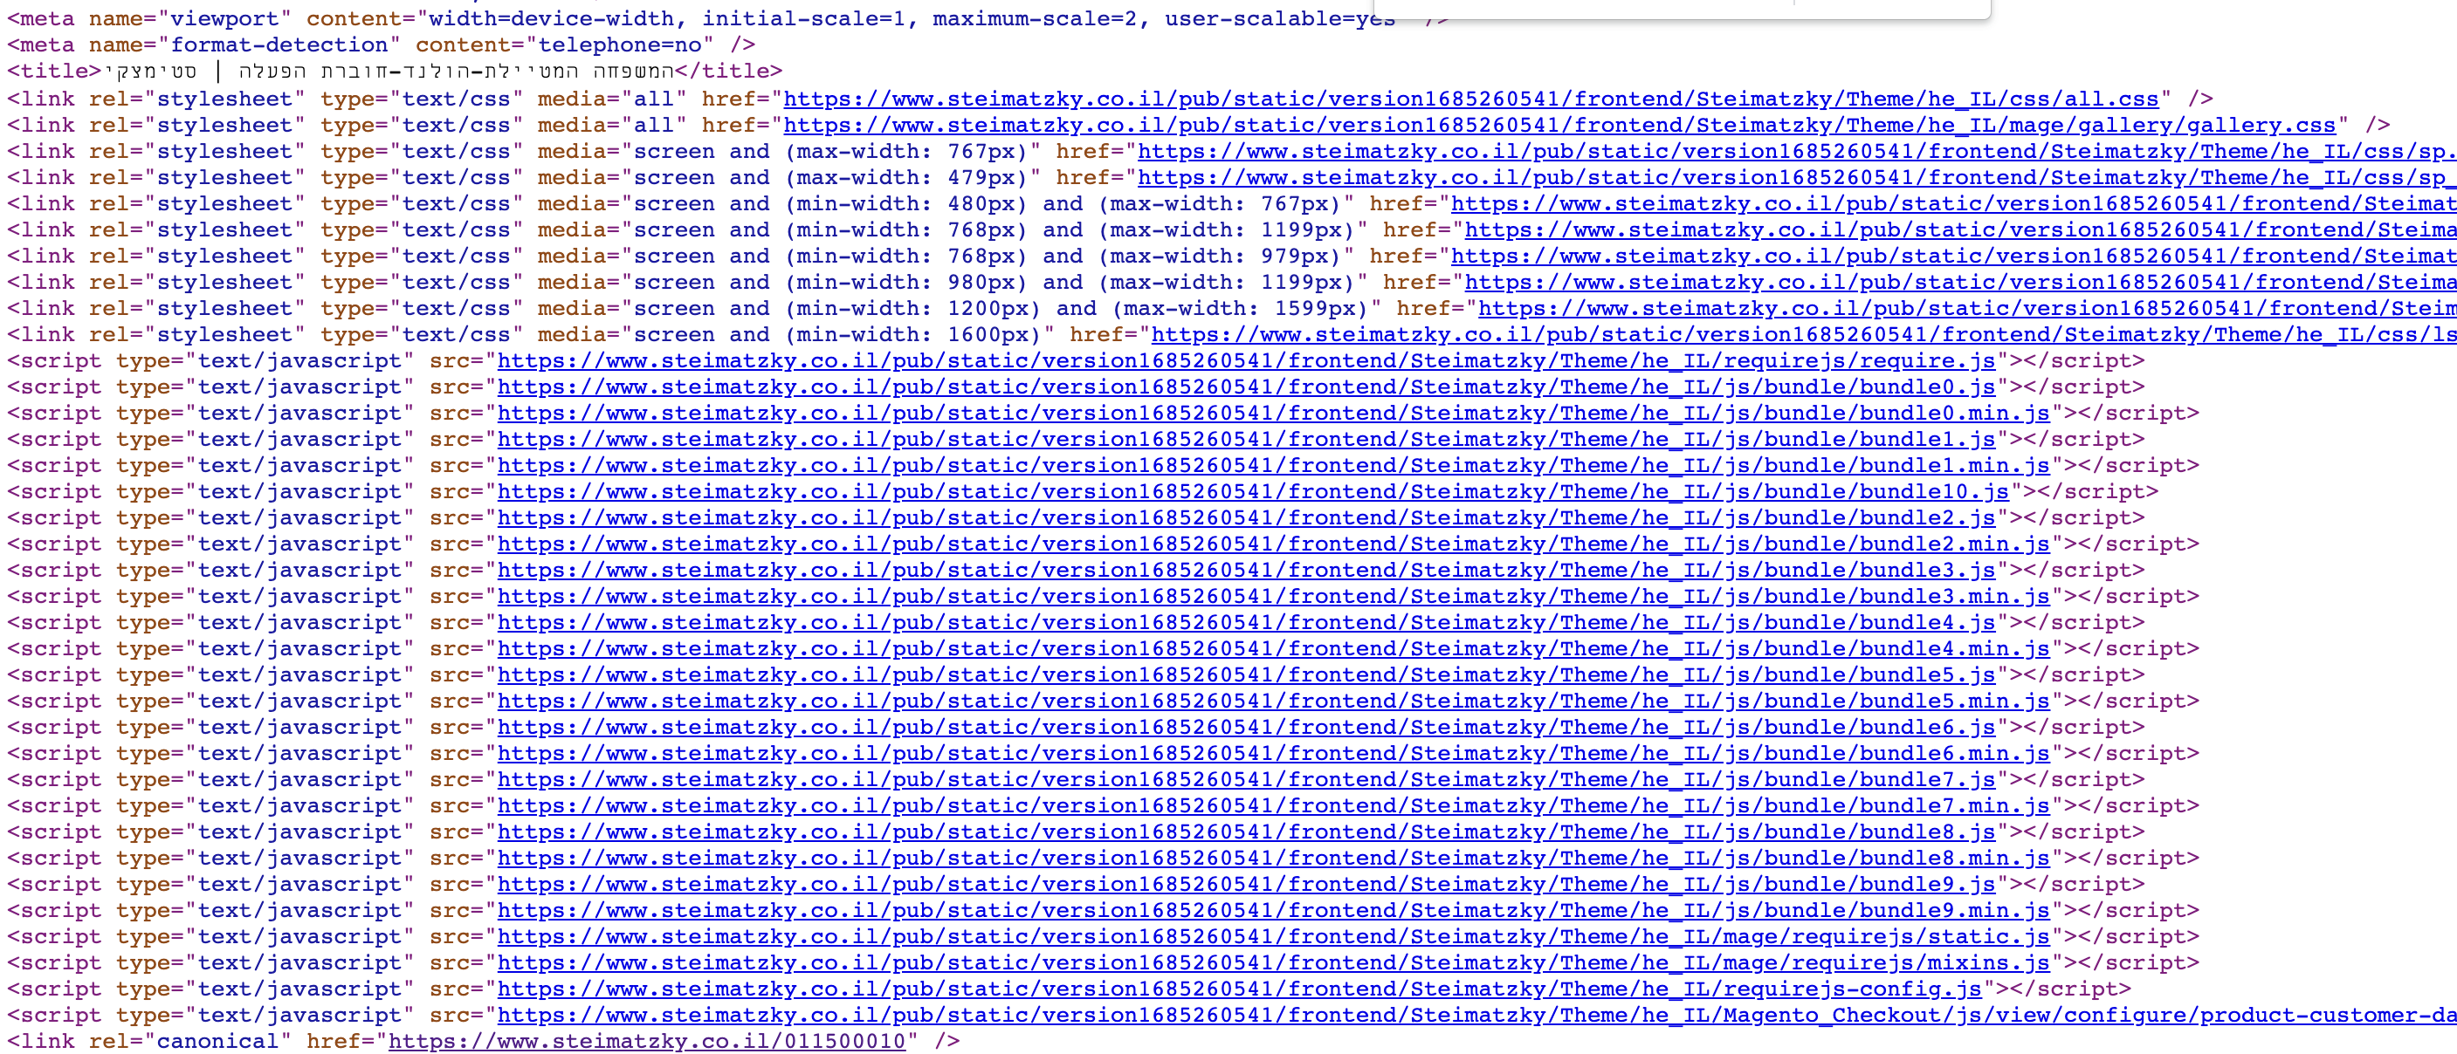This screenshot has height=1054, width=2457.
Task: Click the format-detection meta tag line
Action: pyautogui.click(x=381, y=44)
